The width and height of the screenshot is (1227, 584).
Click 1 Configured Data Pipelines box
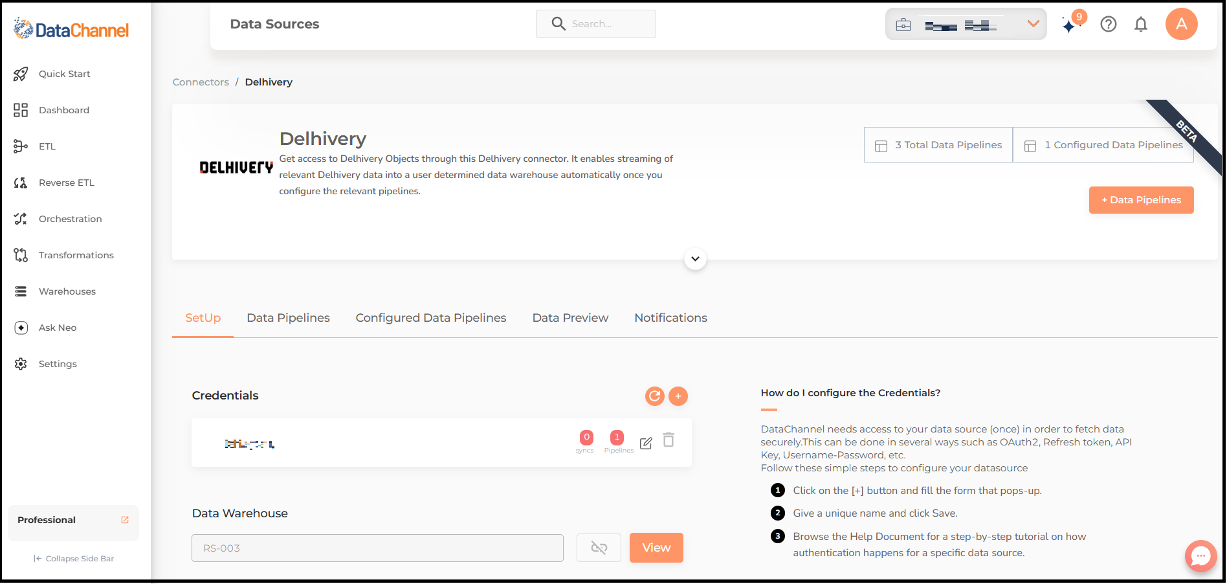[1103, 145]
